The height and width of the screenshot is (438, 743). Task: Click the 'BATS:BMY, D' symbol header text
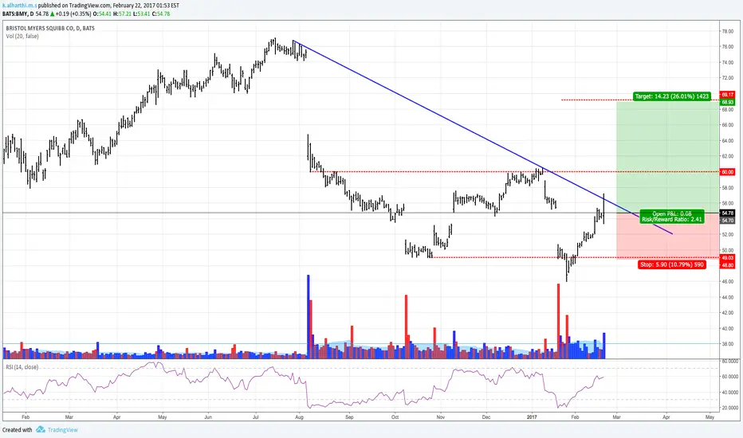coord(18,14)
